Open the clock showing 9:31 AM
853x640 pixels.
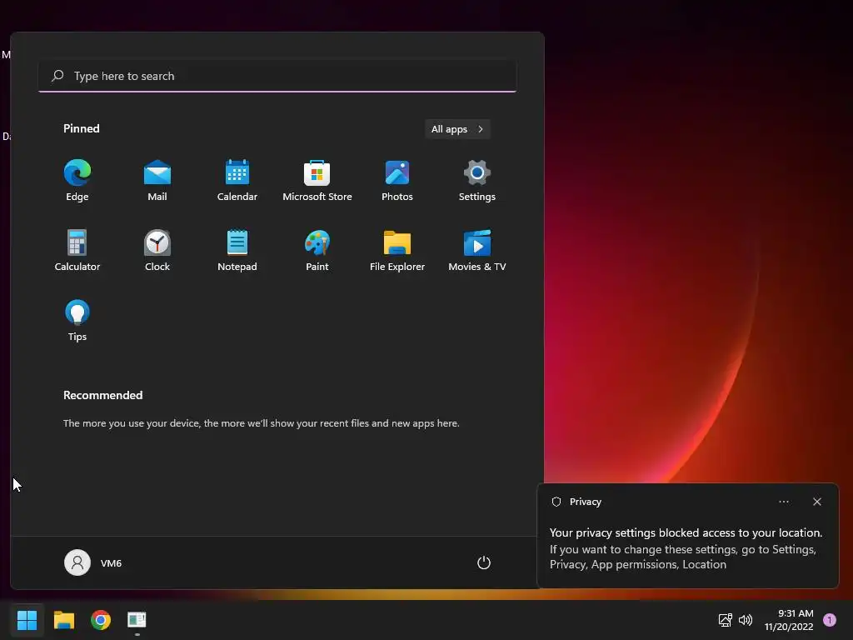(x=789, y=620)
